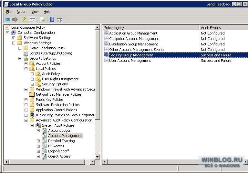Viewport: 248px width, 173px height.
Task: Select the Computer Account Management policy icon
Action: point(106,39)
